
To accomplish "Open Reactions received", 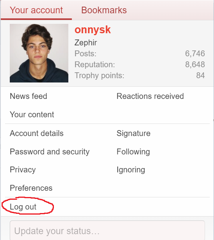I will click(x=150, y=96).
